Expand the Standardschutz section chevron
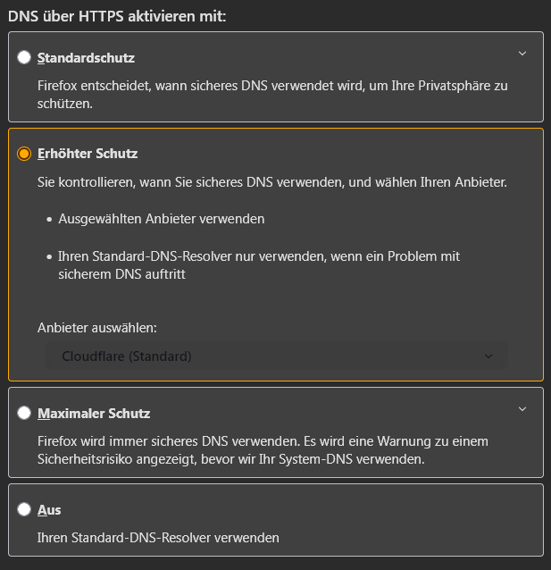This screenshot has width=551, height=570. point(522,54)
